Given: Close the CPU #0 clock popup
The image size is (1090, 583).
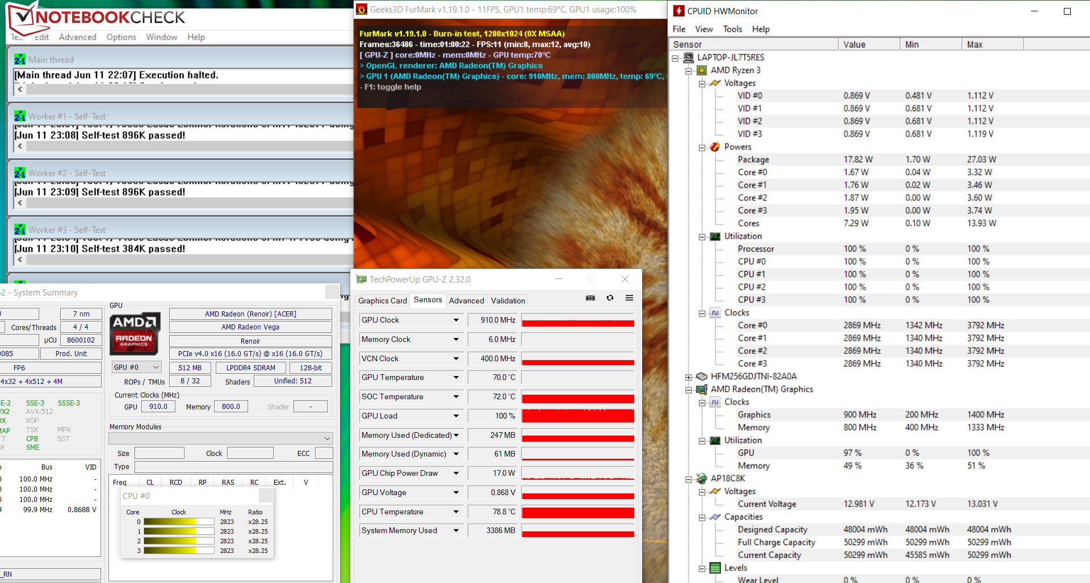Looking at the screenshot, I should click(266, 496).
